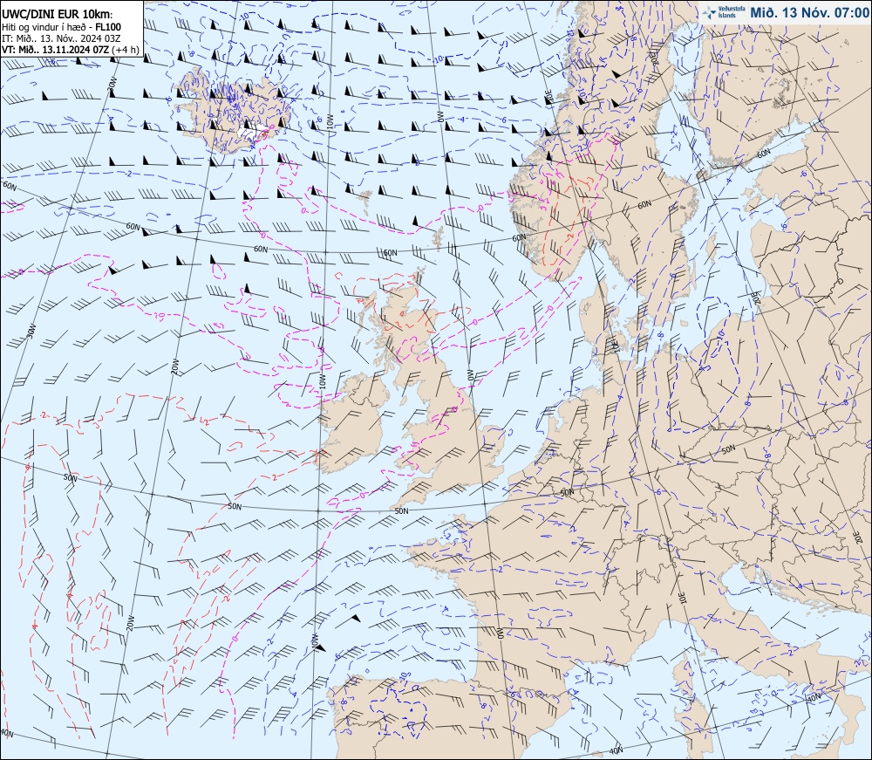Click the "VT: Mið.. 13.11.2024 07Z (+4 h)" line

[71, 50]
